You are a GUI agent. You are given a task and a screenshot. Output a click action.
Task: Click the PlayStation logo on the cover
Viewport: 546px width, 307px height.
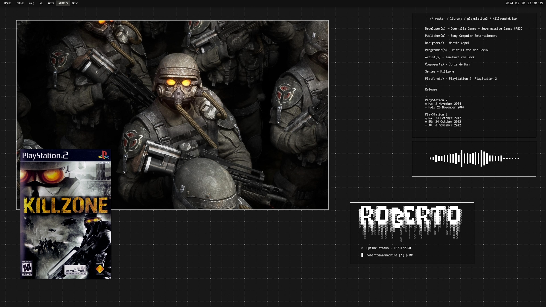[104, 155]
